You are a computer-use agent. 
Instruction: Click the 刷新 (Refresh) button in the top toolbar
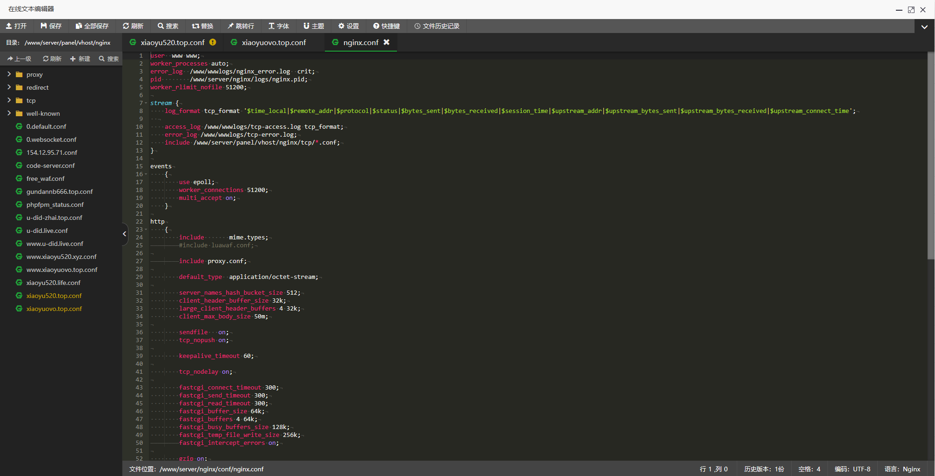point(133,26)
